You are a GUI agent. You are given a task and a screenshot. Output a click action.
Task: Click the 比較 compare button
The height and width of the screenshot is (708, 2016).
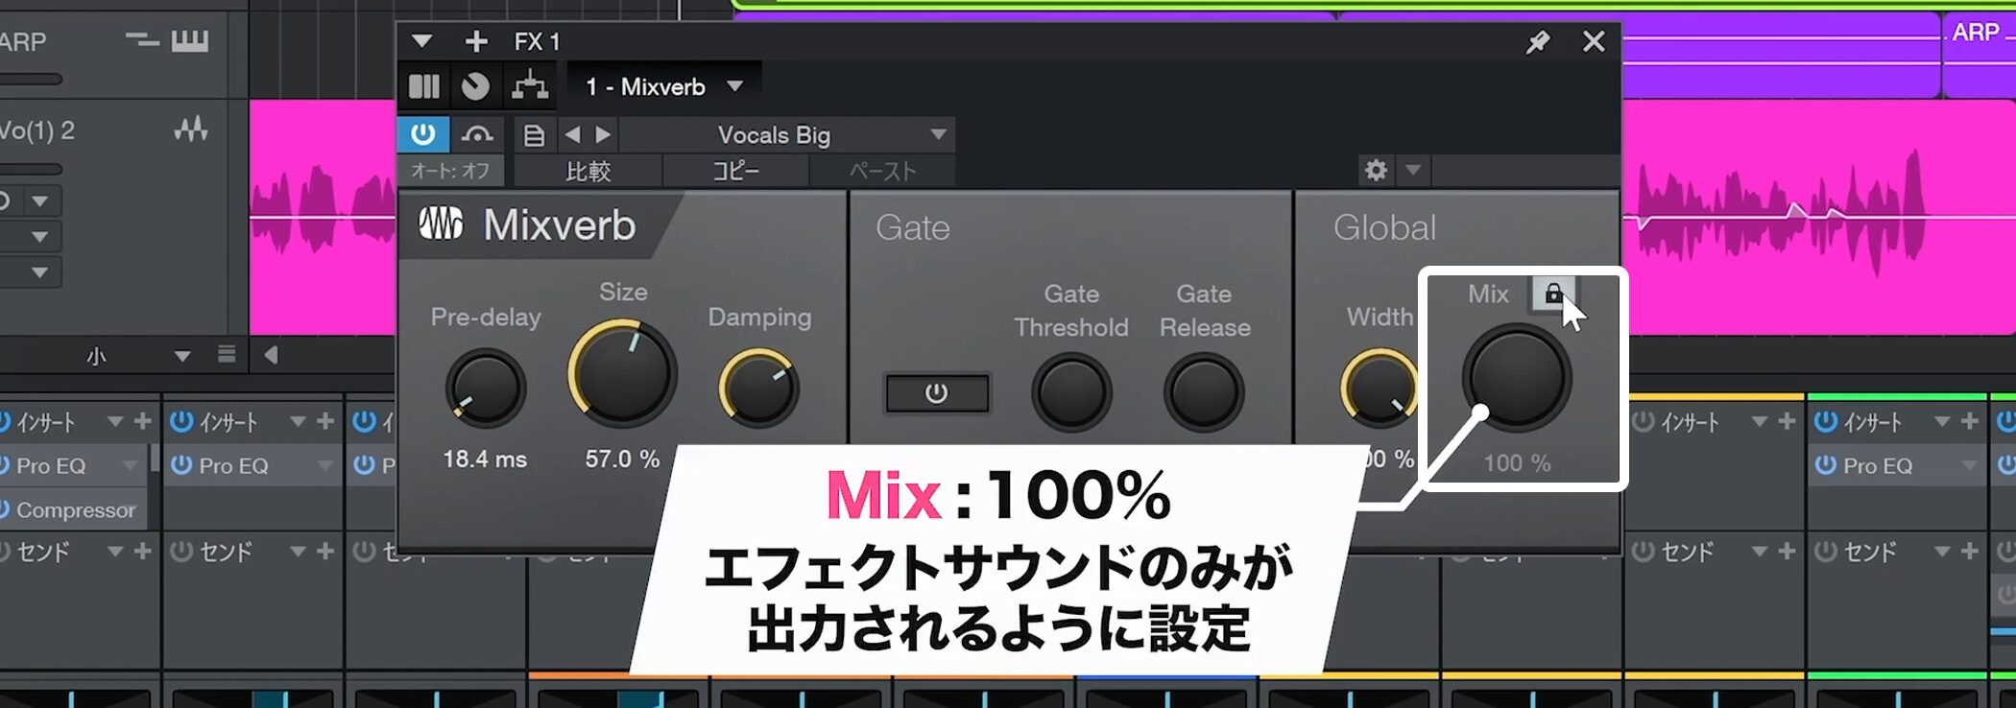[x=588, y=171]
